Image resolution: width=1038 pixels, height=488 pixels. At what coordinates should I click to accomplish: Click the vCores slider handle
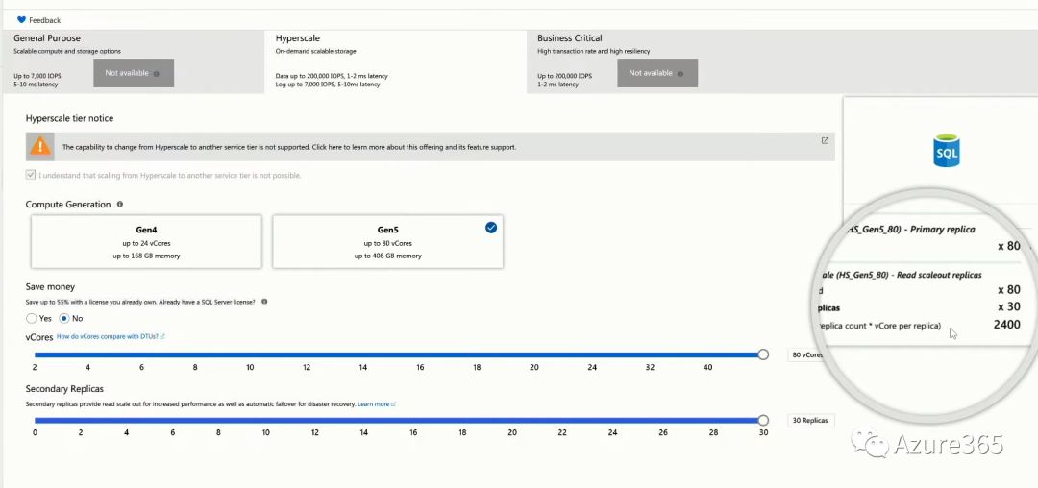pyautogui.click(x=763, y=354)
